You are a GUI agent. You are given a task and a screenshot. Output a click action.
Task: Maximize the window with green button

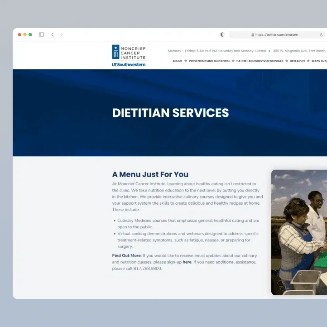click(30, 34)
